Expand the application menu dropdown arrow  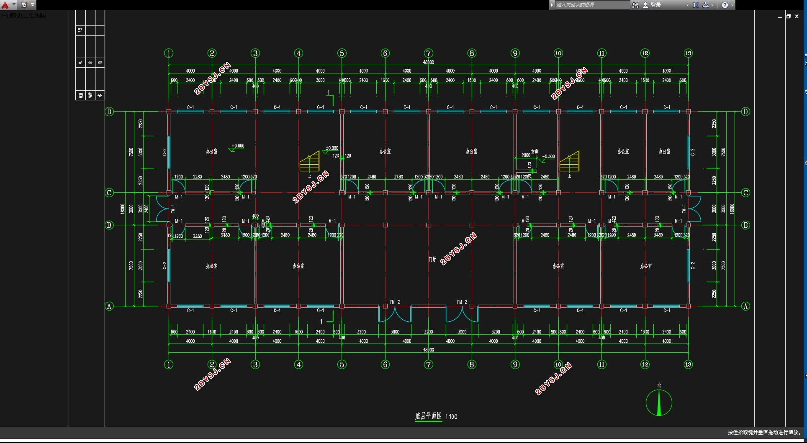click(14, 5)
